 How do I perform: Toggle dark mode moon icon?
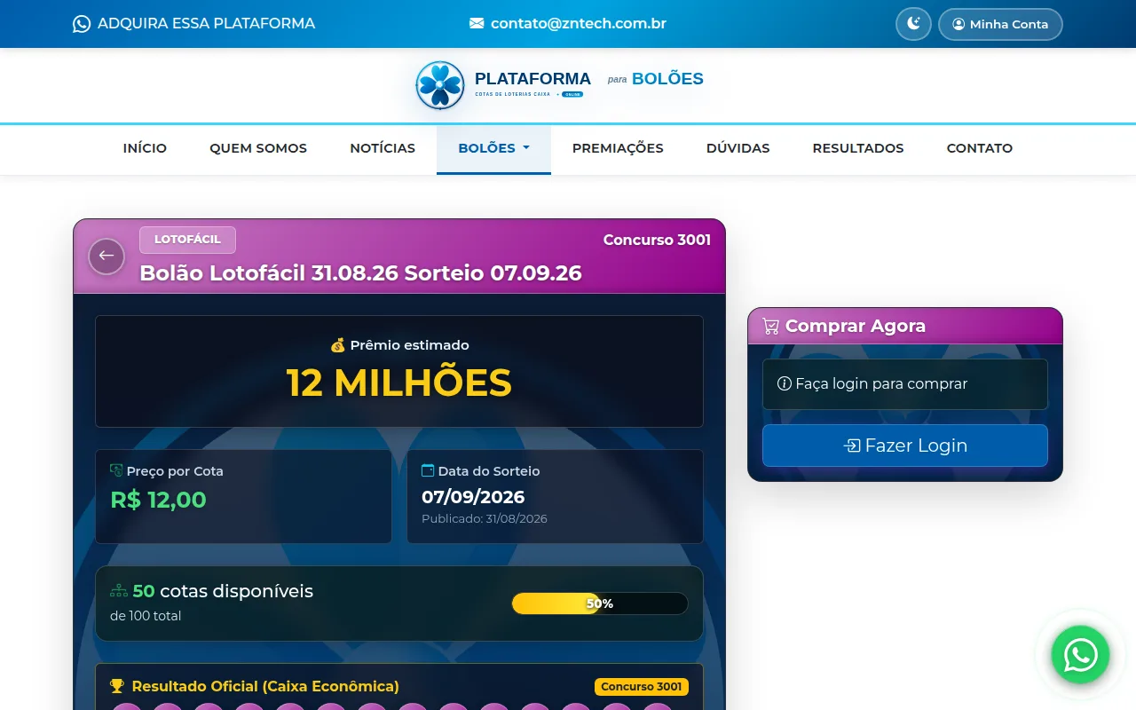tap(913, 24)
